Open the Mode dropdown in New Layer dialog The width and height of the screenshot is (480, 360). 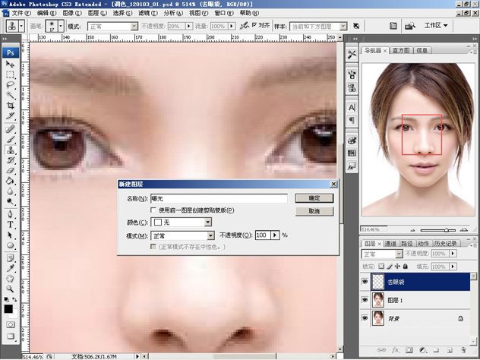click(x=182, y=235)
